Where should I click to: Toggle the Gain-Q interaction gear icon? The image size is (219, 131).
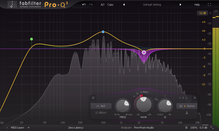point(156,99)
